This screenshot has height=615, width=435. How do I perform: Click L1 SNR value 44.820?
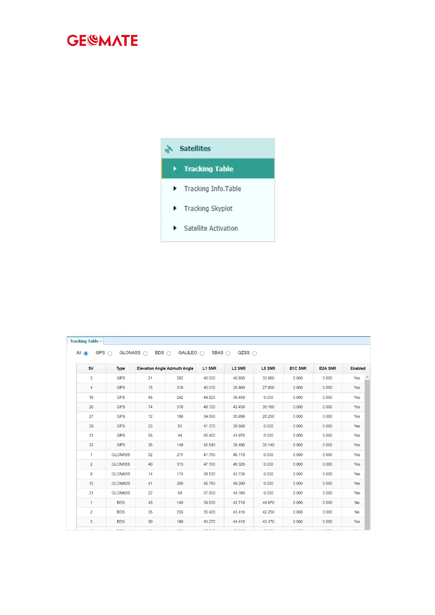tap(209, 397)
